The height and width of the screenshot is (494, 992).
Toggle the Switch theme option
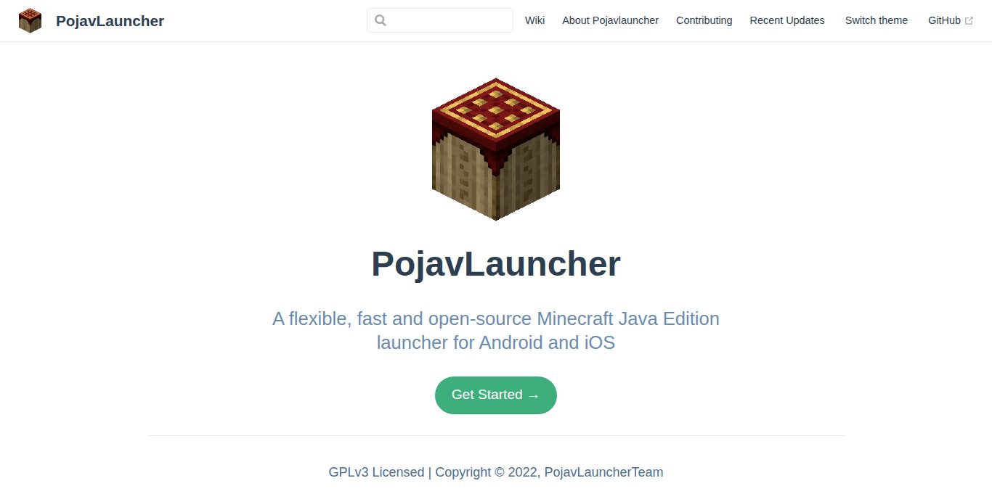click(x=877, y=20)
